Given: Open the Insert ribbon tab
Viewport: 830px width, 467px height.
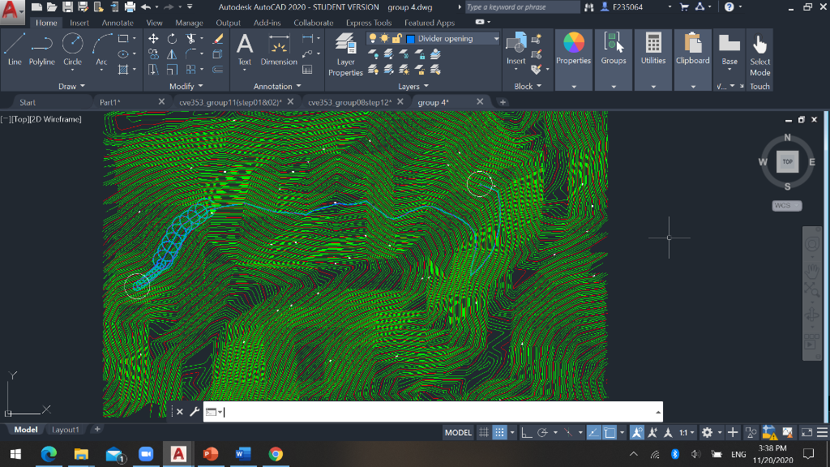Looking at the screenshot, I should coord(79,23).
